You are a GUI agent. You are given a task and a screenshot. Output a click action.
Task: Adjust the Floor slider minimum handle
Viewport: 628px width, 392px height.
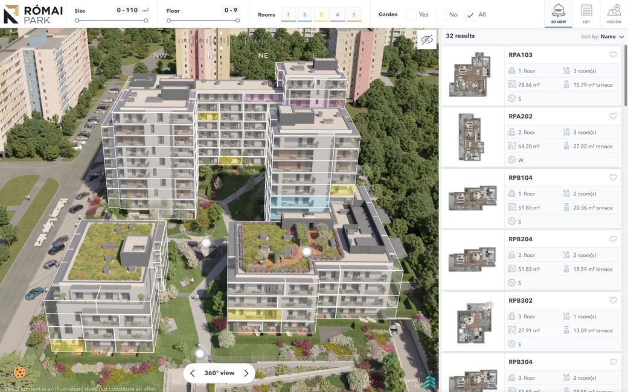point(168,21)
